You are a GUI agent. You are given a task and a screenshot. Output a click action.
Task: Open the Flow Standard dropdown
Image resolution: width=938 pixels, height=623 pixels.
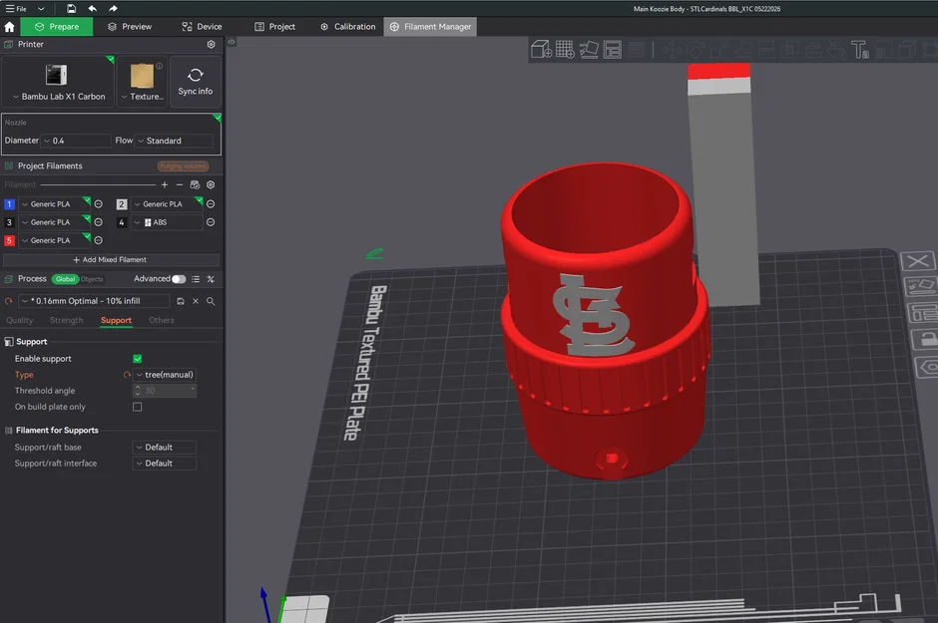pyautogui.click(x=174, y=141)
